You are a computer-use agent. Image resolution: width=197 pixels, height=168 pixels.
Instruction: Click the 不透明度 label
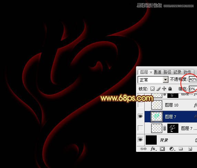[x=179, y=79]
